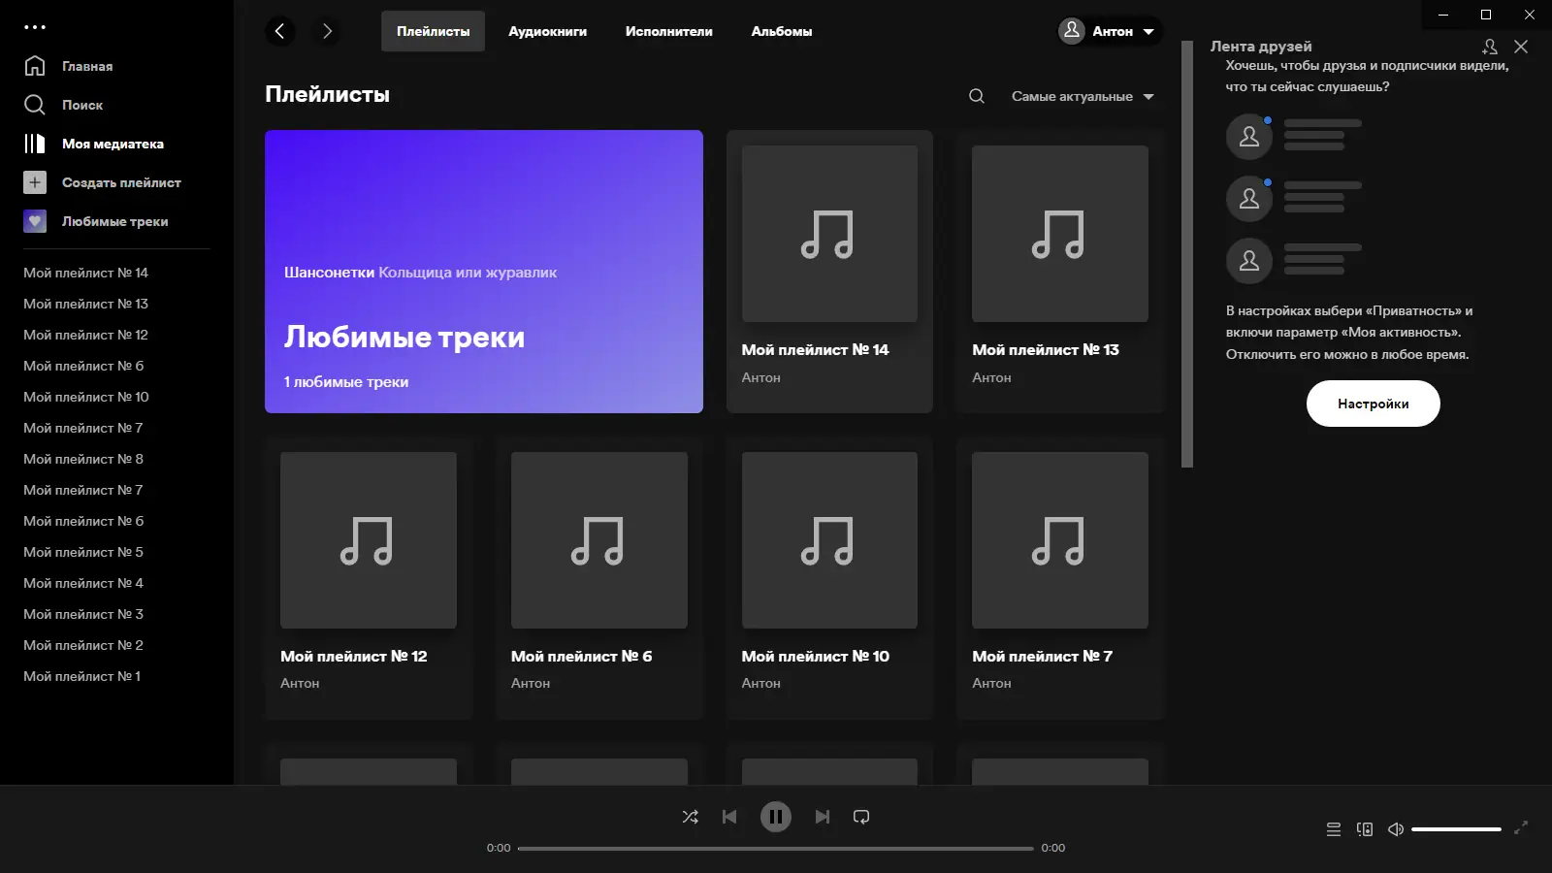
Task: Click the Создать плейлист plus icon
Action: [x=35, y=182]
